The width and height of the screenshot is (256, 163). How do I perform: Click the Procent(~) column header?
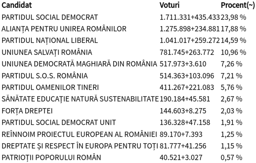point(237,6)
